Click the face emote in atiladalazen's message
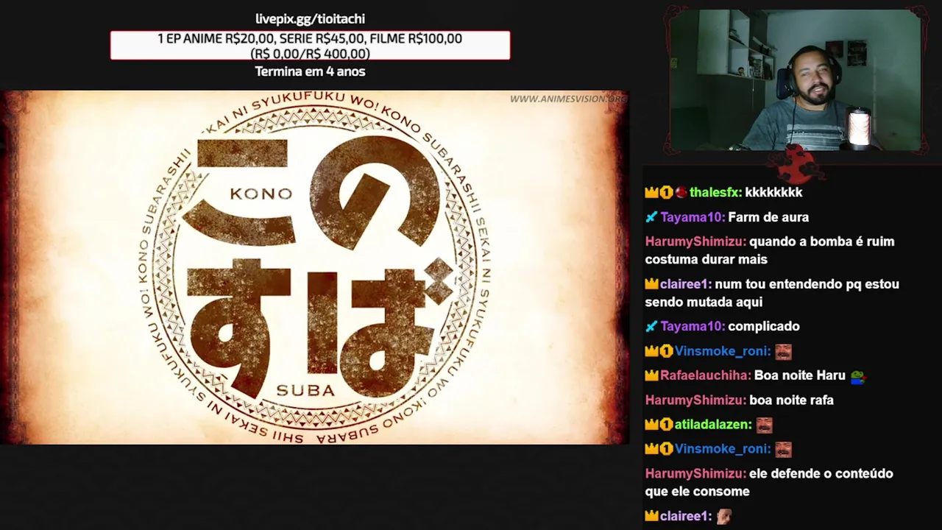Image resolution: width=942 pixels, height=530 pixels. click(764, 425)
